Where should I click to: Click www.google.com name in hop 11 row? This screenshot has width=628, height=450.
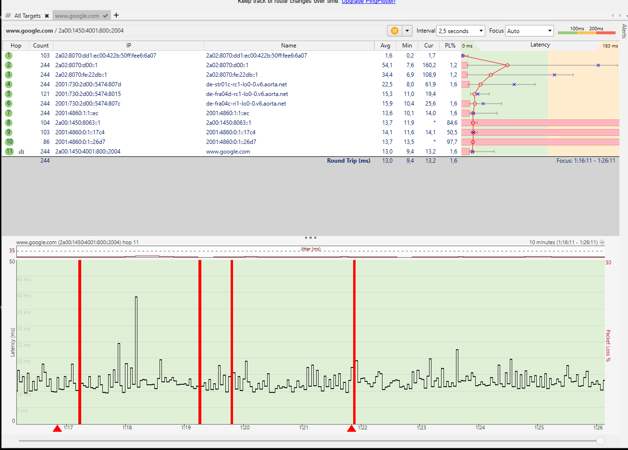pyautogui.click(x=228, y=152)
